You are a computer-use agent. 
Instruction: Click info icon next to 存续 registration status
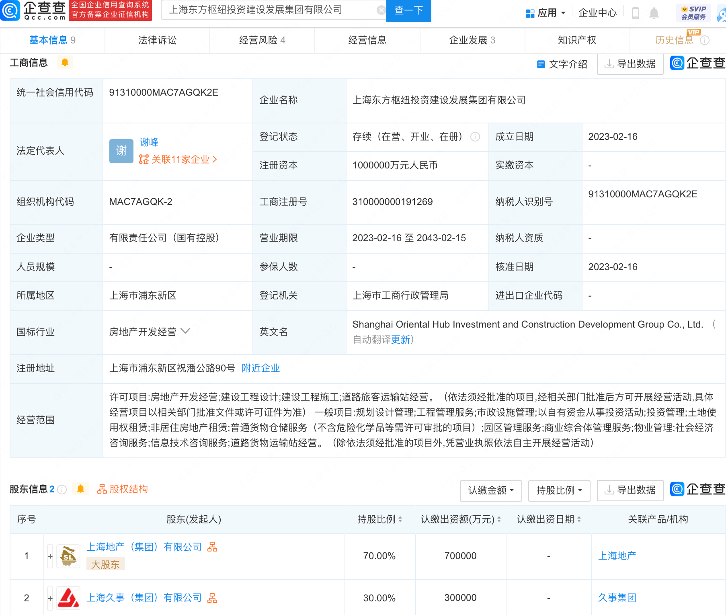click(475, 137)
